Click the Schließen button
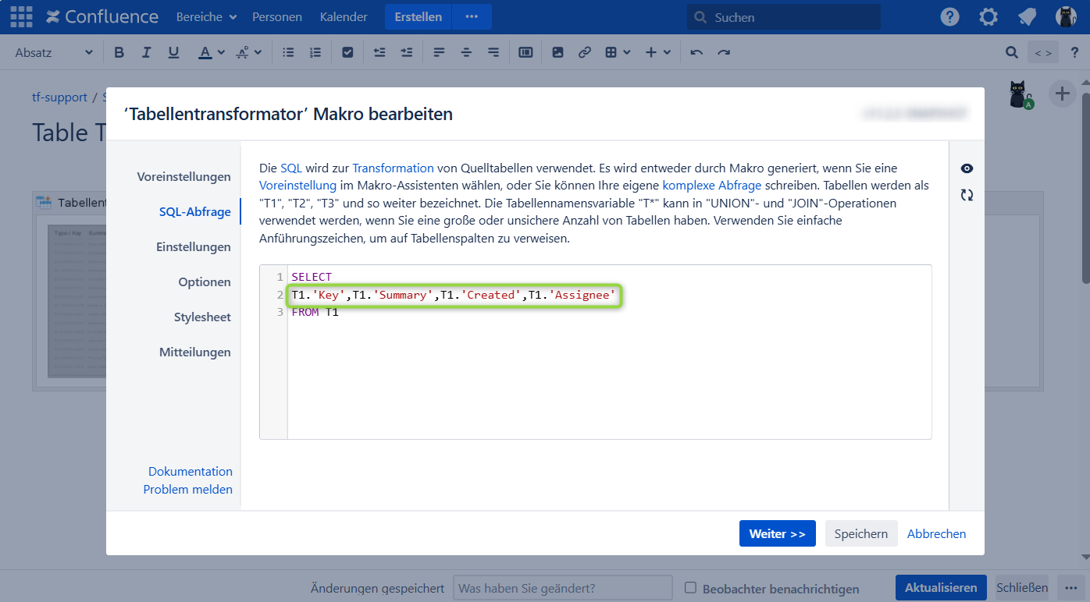The image size is (1090, 602). pyautogui.click(x=1022, y=588)
